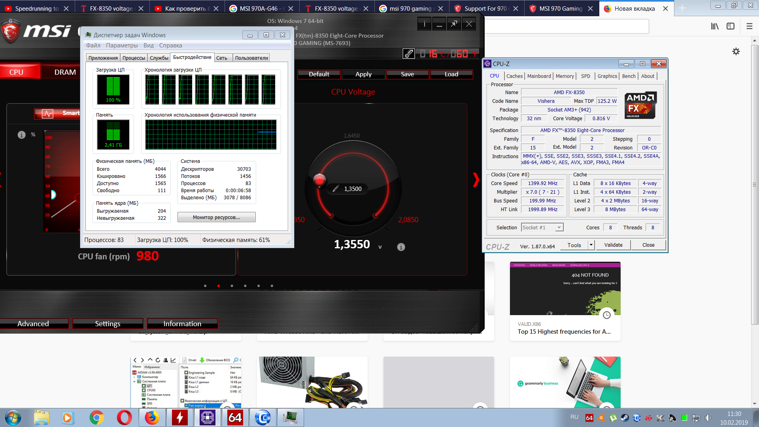Open Information in MSI Command Center
The image size is (759, 427).
pos(182,324)
